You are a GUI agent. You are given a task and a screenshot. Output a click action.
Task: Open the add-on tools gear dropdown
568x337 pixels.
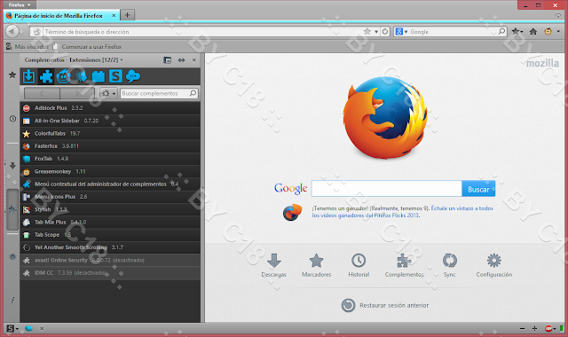[108, 93]
